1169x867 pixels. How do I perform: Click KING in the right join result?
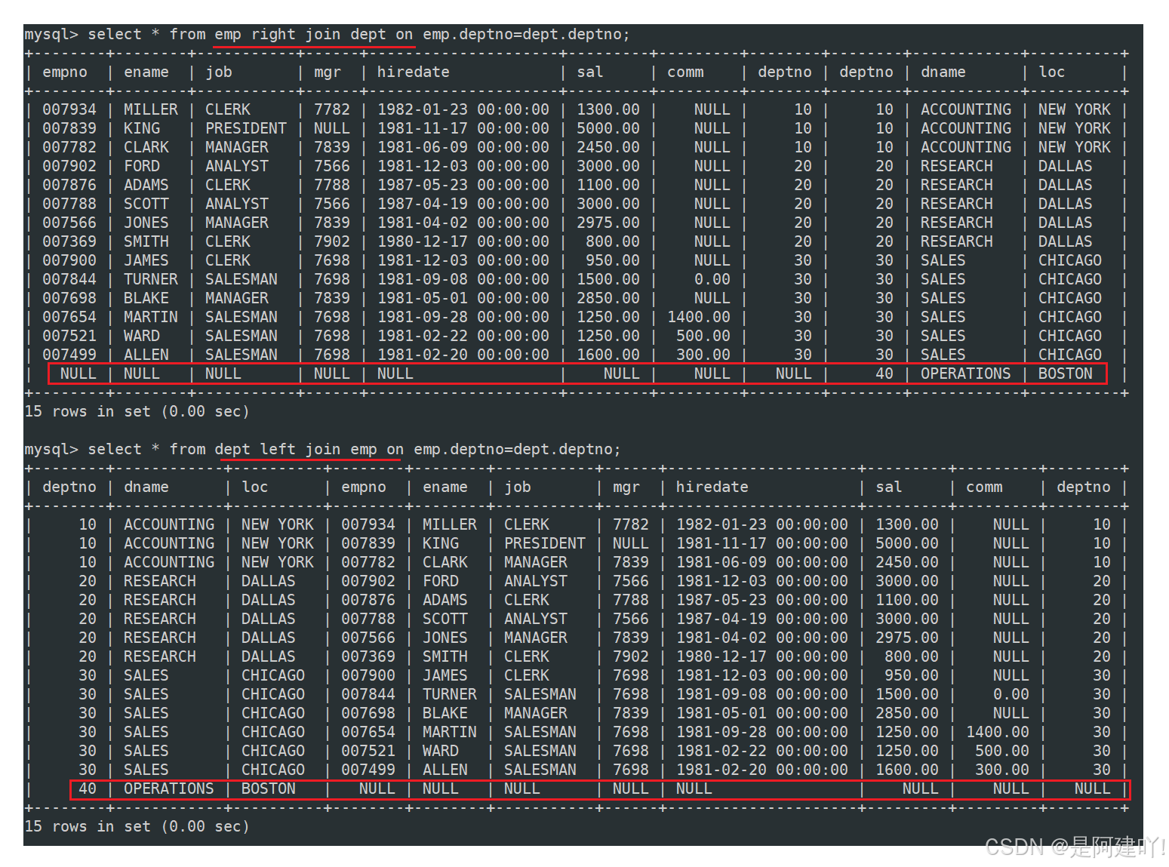pyautogui.click(x=142, y=129)
